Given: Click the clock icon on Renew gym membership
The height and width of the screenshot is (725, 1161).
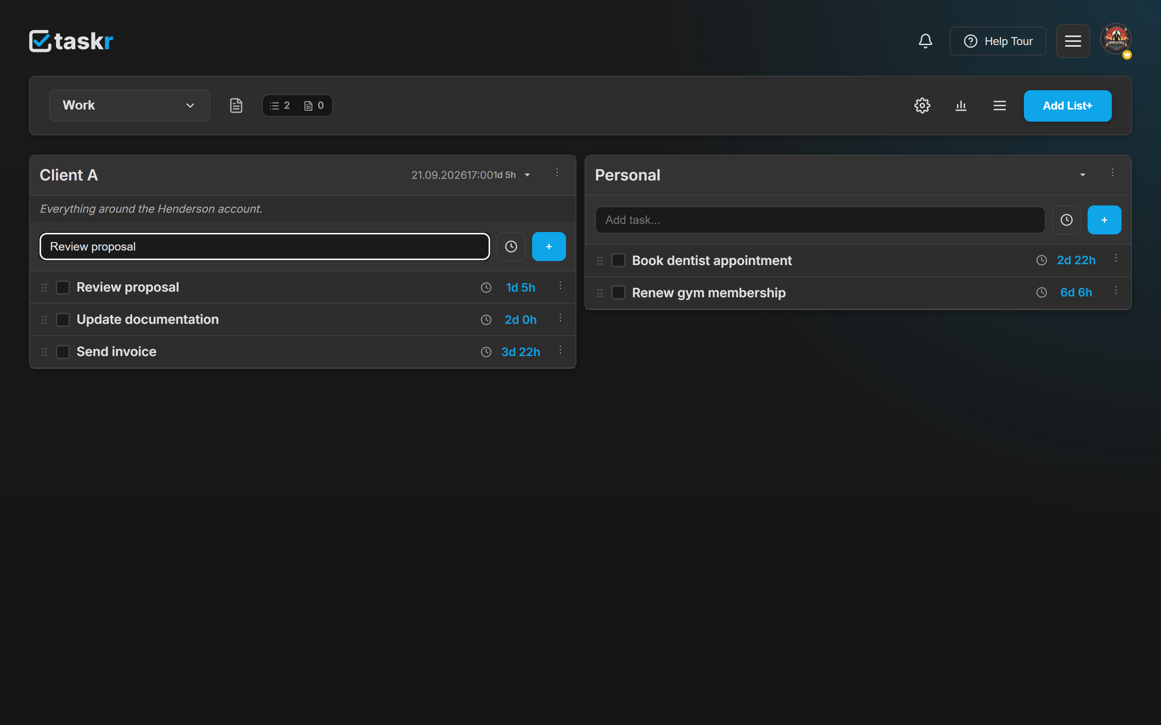Looking at the screenshot, I should point(1042,292).
